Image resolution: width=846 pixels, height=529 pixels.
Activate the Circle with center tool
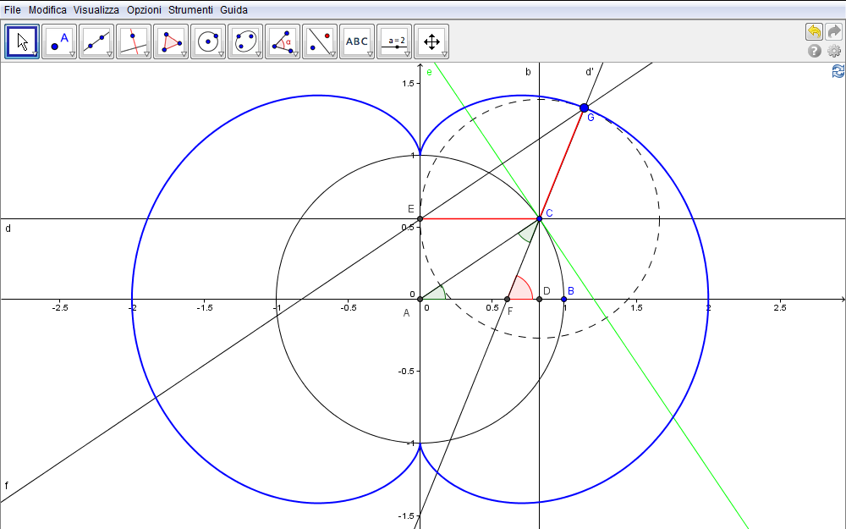point(208,41)
